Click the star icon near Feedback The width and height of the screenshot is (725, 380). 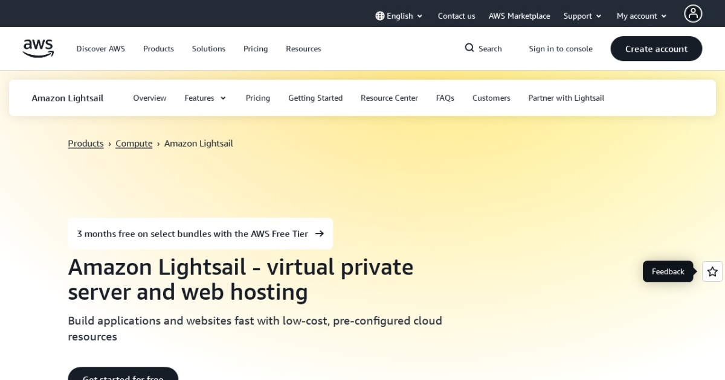pyautogui.click(x=712, y=271)
